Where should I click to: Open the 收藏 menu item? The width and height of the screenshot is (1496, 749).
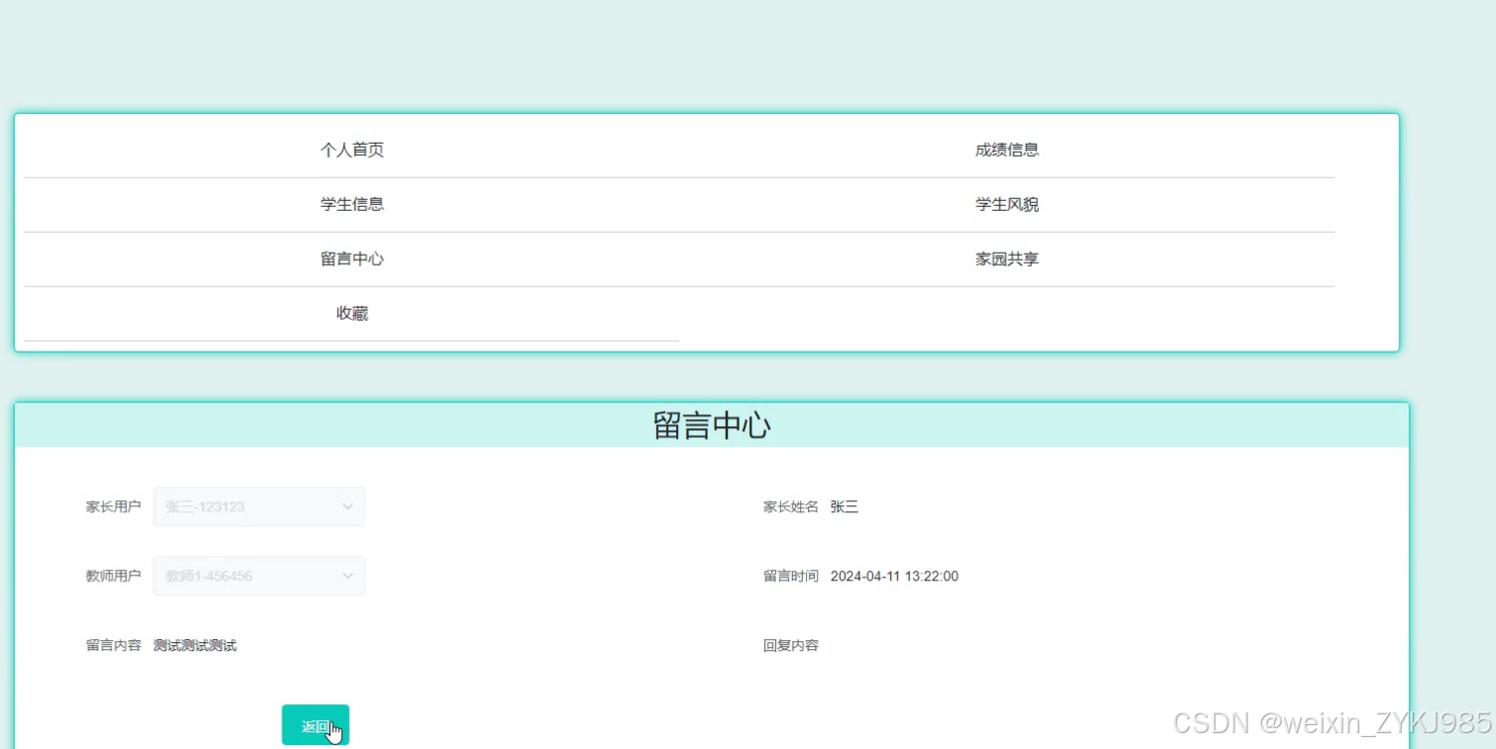tap(352, 314)
